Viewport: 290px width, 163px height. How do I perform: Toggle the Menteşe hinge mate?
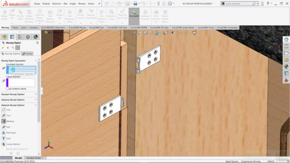coord(4,121)
